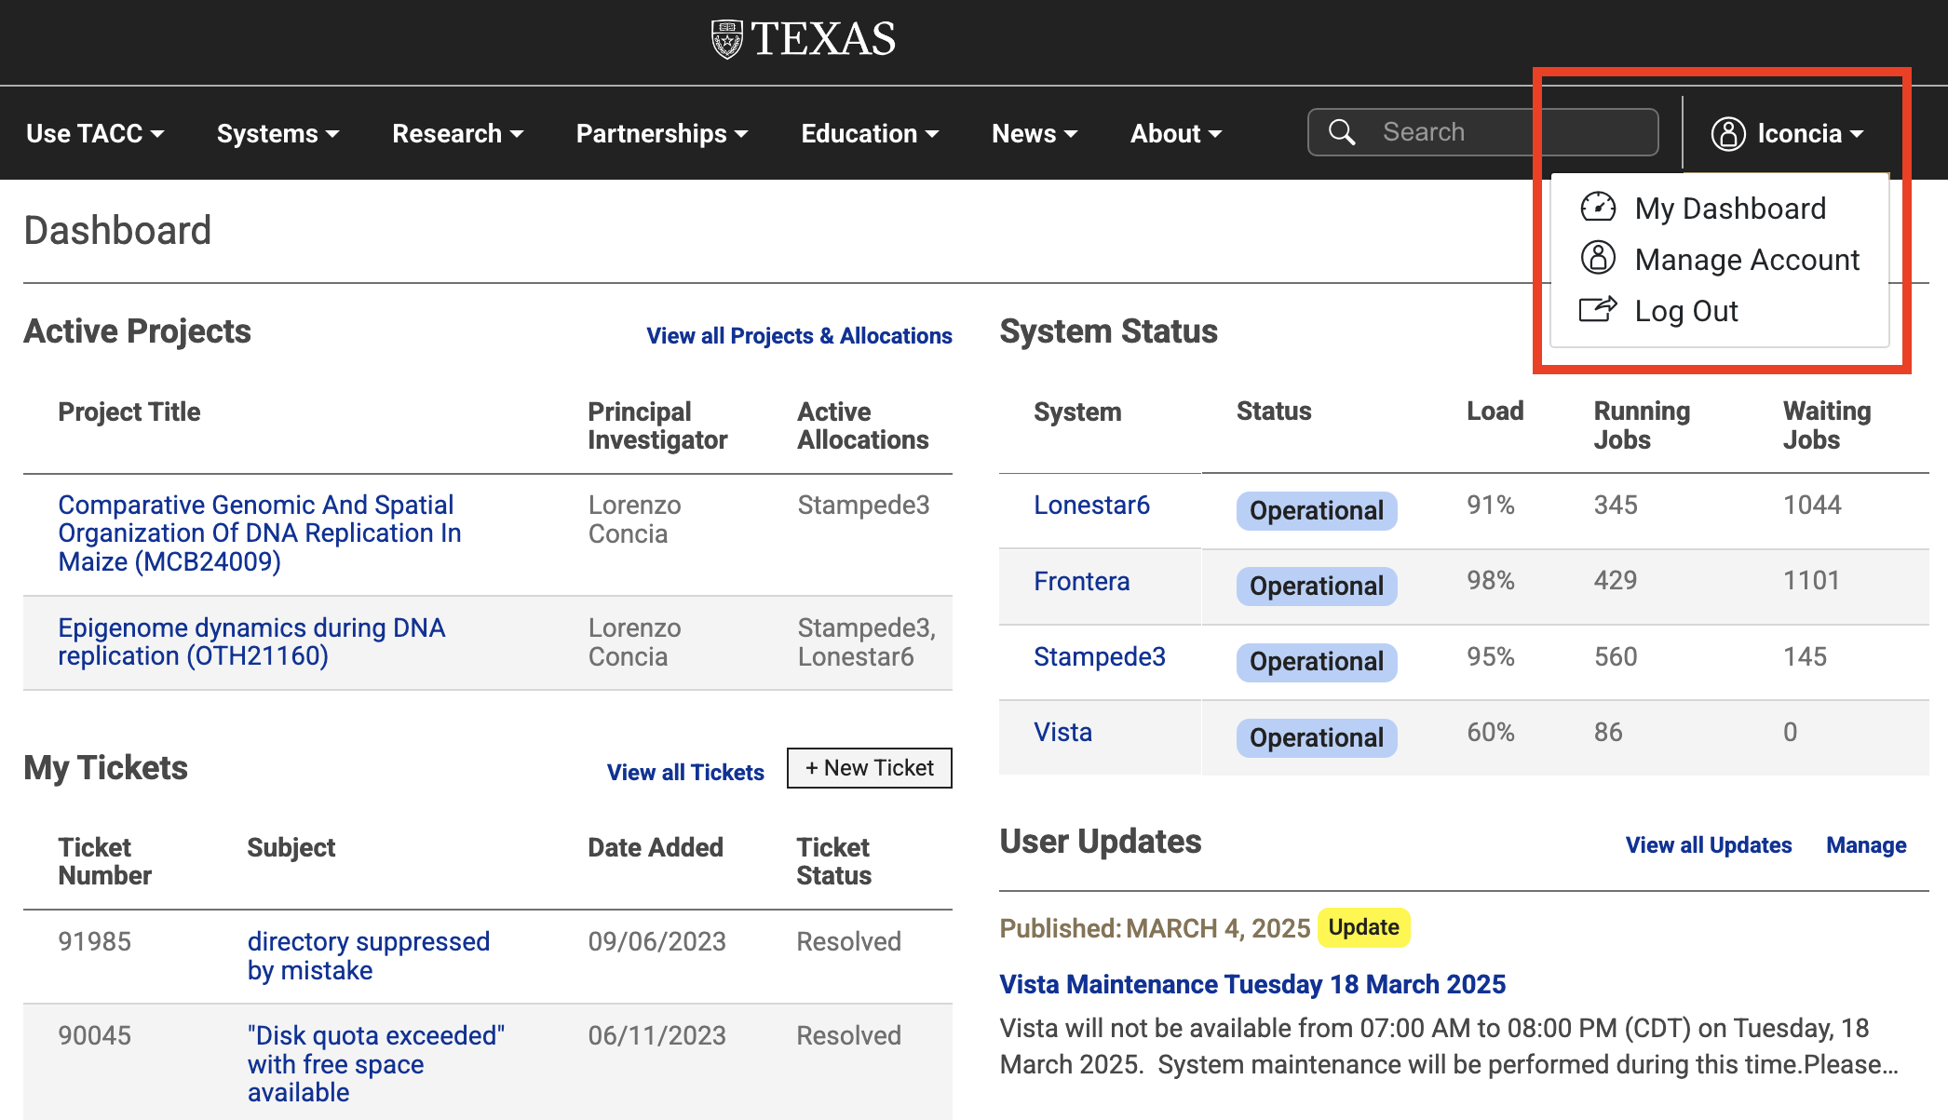
Task: Click Lonestar6 load value 91%
Action: (x=1491, y=505)
